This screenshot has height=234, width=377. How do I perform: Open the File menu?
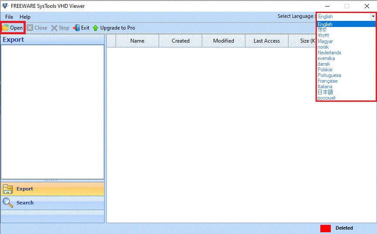coord(9,17)
